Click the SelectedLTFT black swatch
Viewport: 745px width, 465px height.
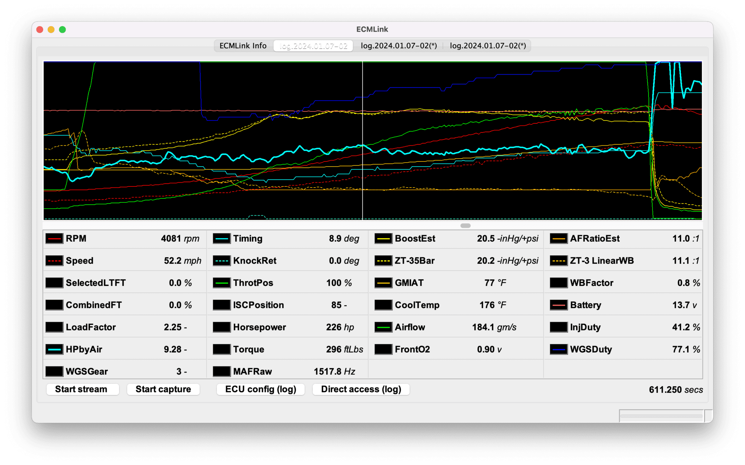(x=54, y=283)
